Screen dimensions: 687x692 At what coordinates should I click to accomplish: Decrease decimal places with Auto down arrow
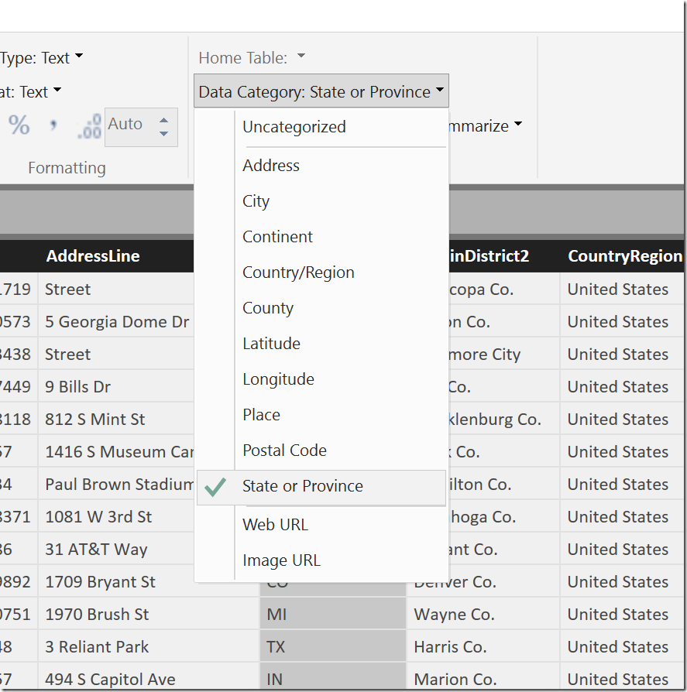tap(163, 133)
